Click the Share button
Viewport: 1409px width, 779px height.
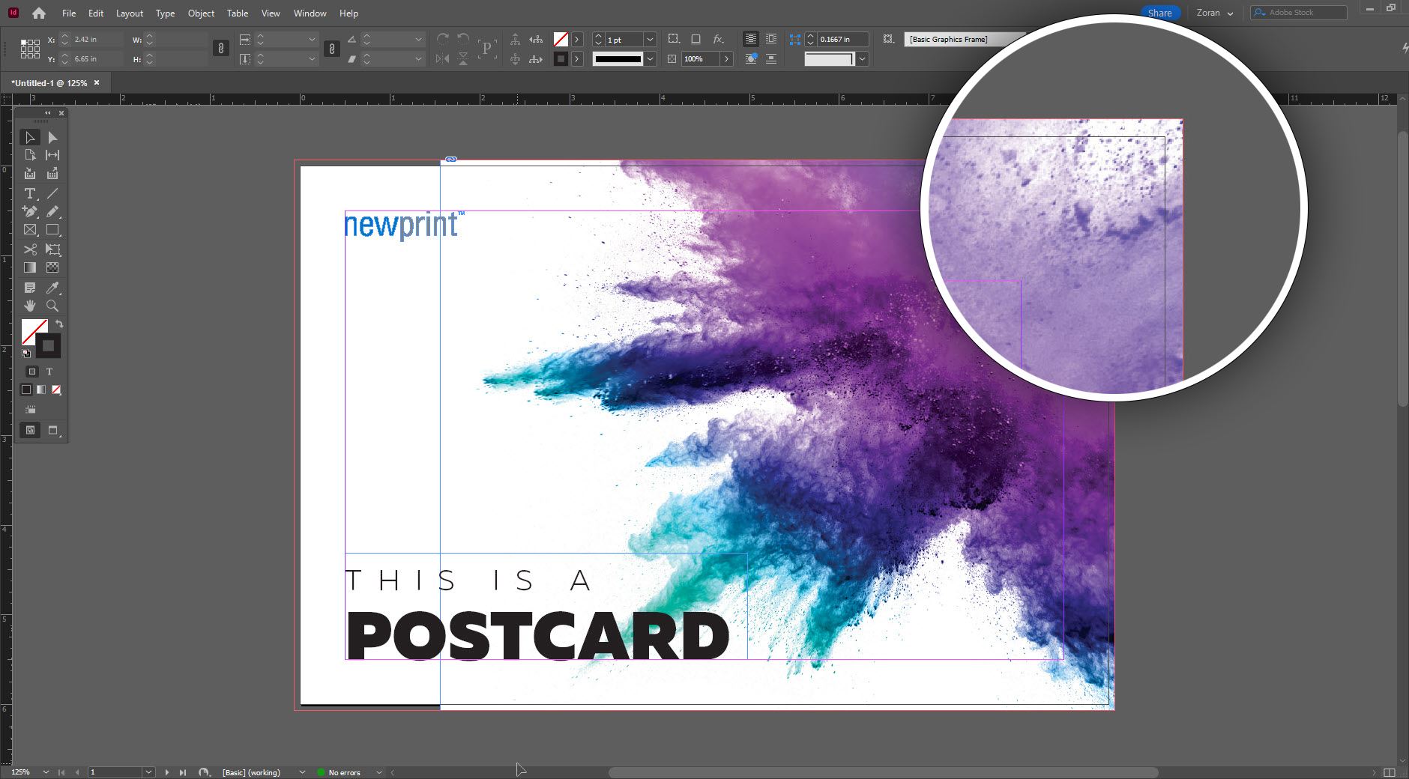pos(1159,13)
